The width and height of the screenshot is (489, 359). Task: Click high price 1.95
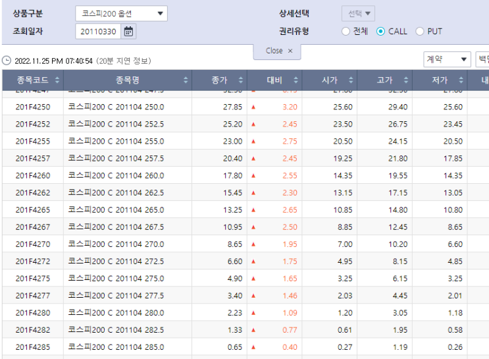point(400,330)
